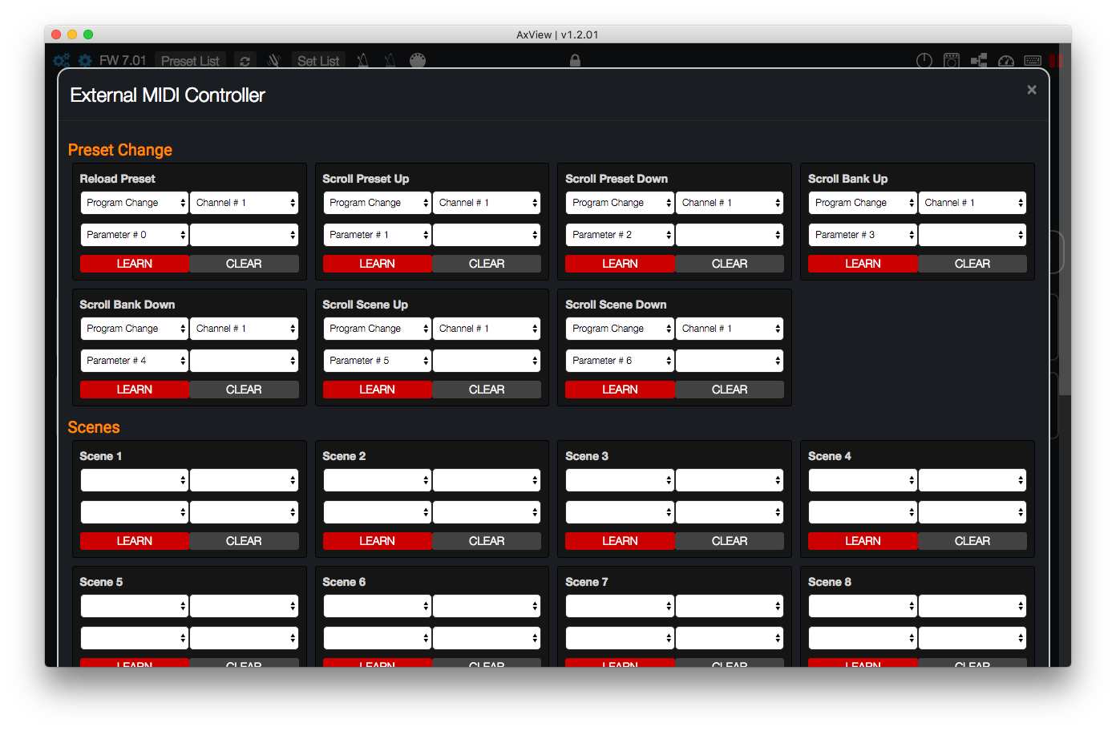Click LEARN for Scroll Bank Down

pos(134,390)
